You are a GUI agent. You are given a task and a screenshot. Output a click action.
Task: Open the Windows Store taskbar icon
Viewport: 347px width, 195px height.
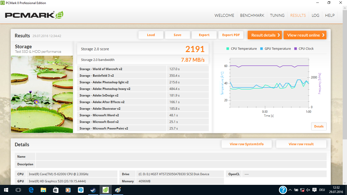(x=56, y=190)
